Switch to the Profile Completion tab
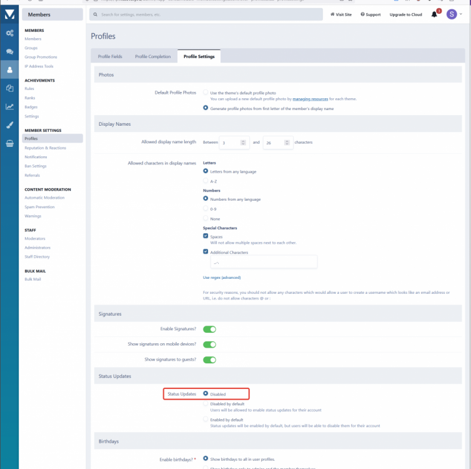The image size is (471, 469). tap(153, 57)
